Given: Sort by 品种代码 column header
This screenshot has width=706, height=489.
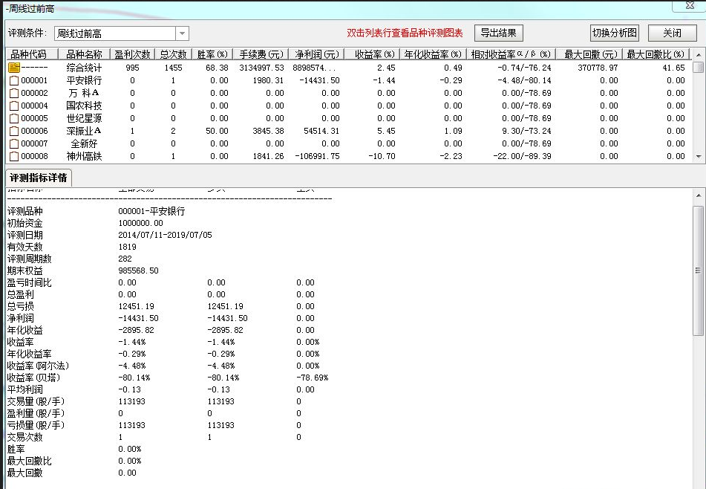Looking at the screenshot, I should click(x=31, y=54).
